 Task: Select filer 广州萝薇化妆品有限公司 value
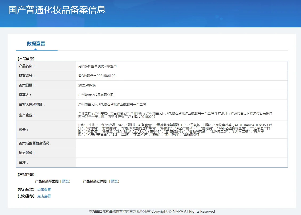coord(96,95)
